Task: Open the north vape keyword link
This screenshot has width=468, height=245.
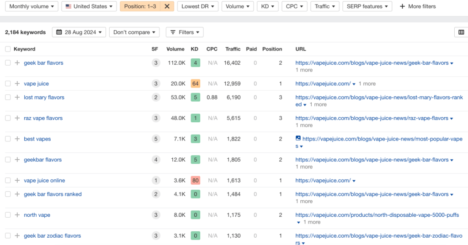Action: (37, 215)
